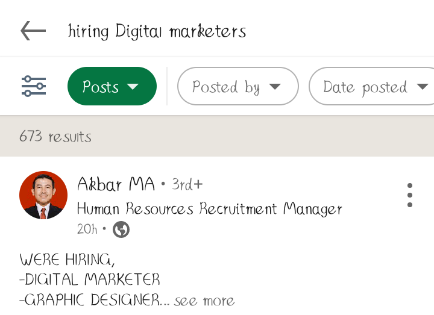Open the all-filters sliders icon
434x315 pixels.
[x=34, y=86]
